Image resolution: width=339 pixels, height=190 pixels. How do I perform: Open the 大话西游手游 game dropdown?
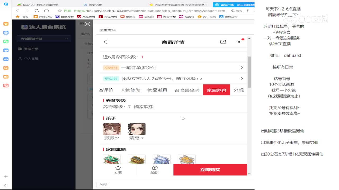[x=44, y=39]
